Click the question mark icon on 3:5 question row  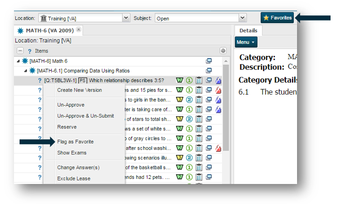click(40, 81)
